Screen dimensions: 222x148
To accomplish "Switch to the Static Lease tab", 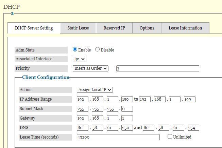I will (x=78, y=28).
